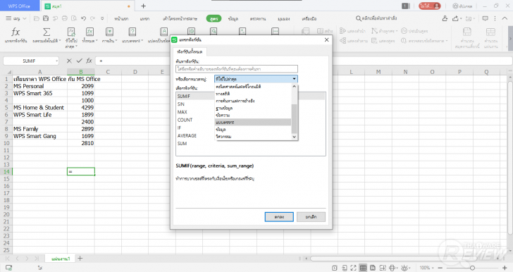This screenshot has height=272, width=513.
Task: Click the three-dot more options icon
Action: (x=495, y=18)
